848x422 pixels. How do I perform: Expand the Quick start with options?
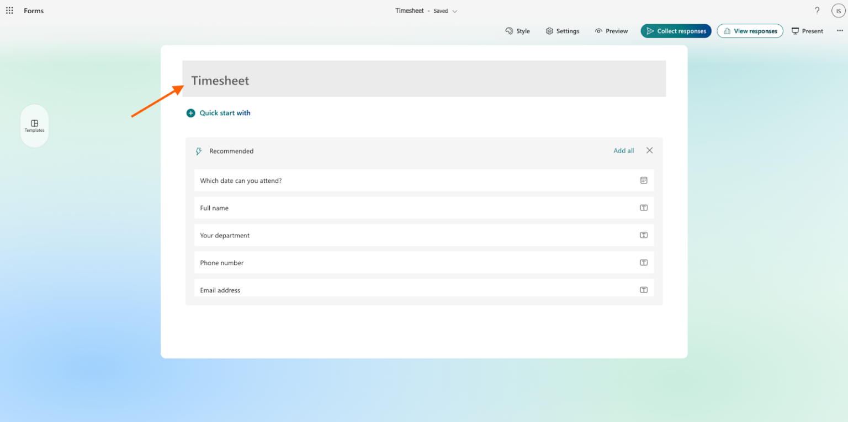point(225,113)
